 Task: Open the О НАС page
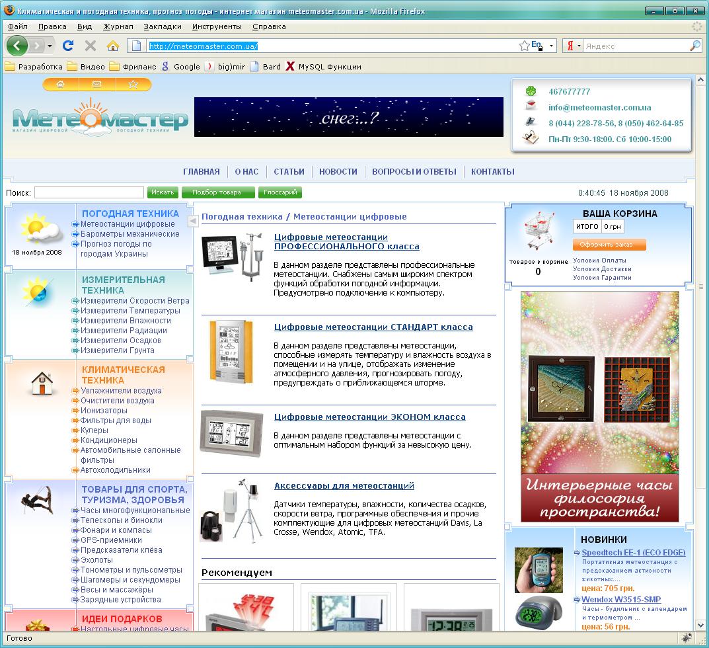tap(246, 171)
